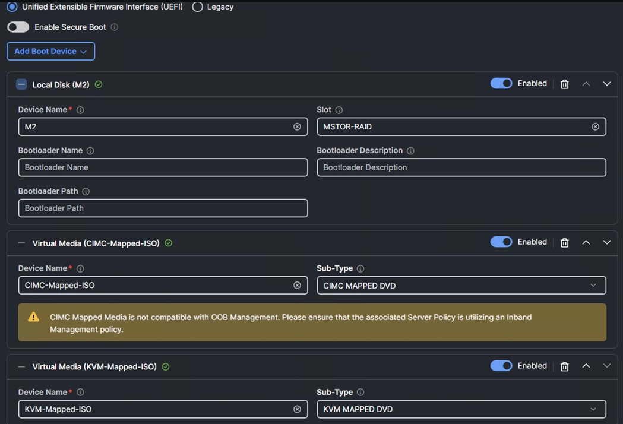
Task: Click the warning triangle in CIMC banner
Action: coord(34,317)
